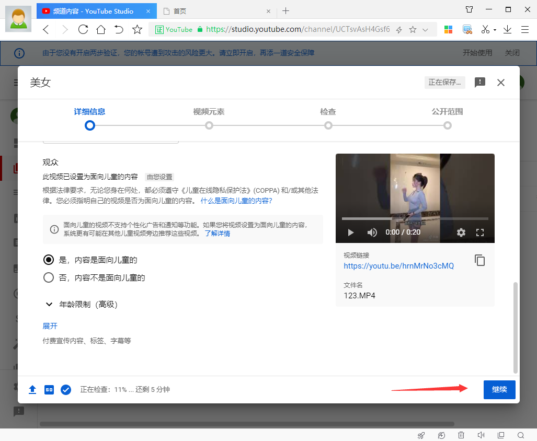This screenshot has width=537, height=441.
Task: Click the video preview progress bar
Action: coord(415,218)
